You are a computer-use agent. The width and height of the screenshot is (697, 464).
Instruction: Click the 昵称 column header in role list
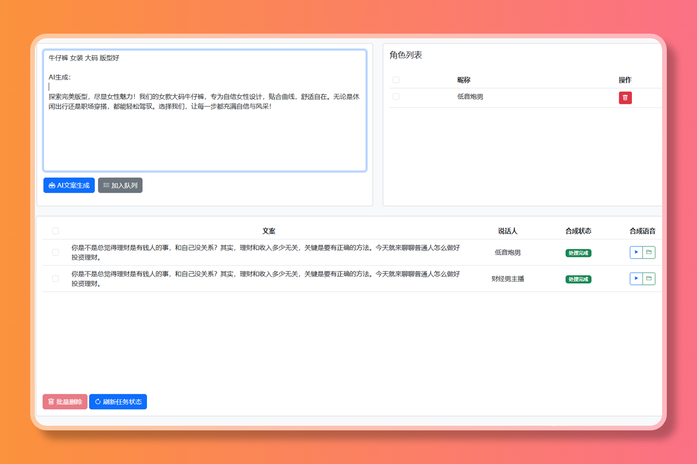[464, 80]
